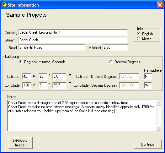
Task: Click the Latitude degrees field
Action: click(27, 76)
